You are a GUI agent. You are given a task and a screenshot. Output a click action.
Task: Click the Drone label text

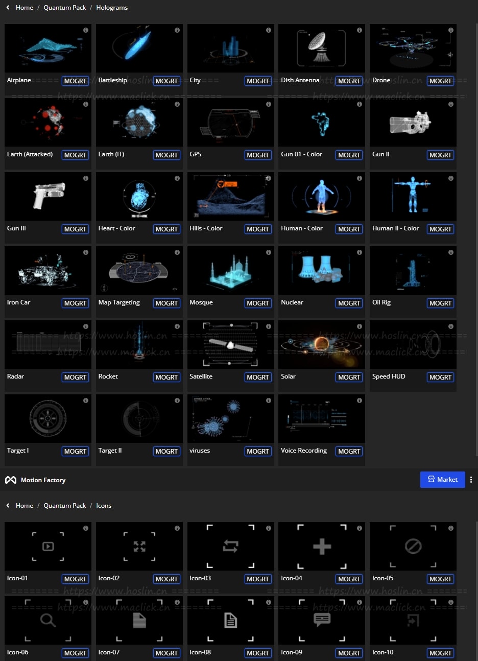(381, 80)
